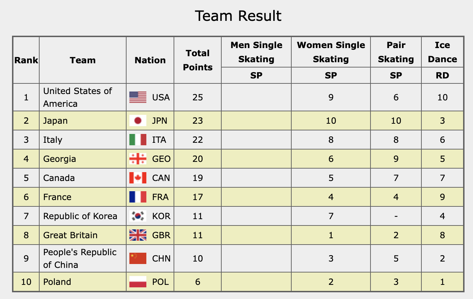Screen dimensions: 473x299
Task: Click the Georgia flag icon
Action: 138,159
